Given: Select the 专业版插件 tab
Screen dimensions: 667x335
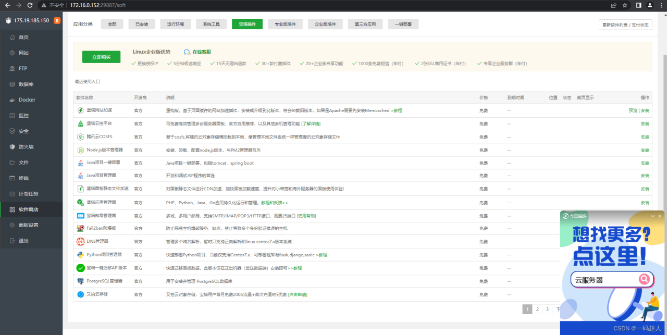Looking at the screenshot, I should 285,24.
